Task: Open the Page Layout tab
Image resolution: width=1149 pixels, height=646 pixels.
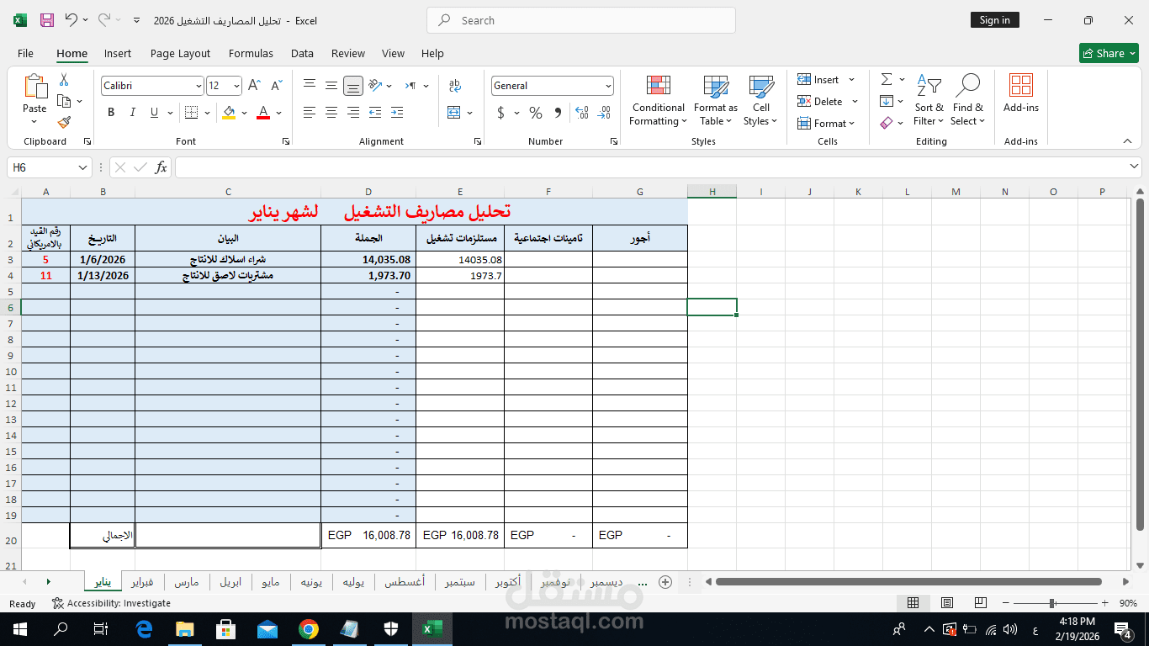Action: [180, 53]
